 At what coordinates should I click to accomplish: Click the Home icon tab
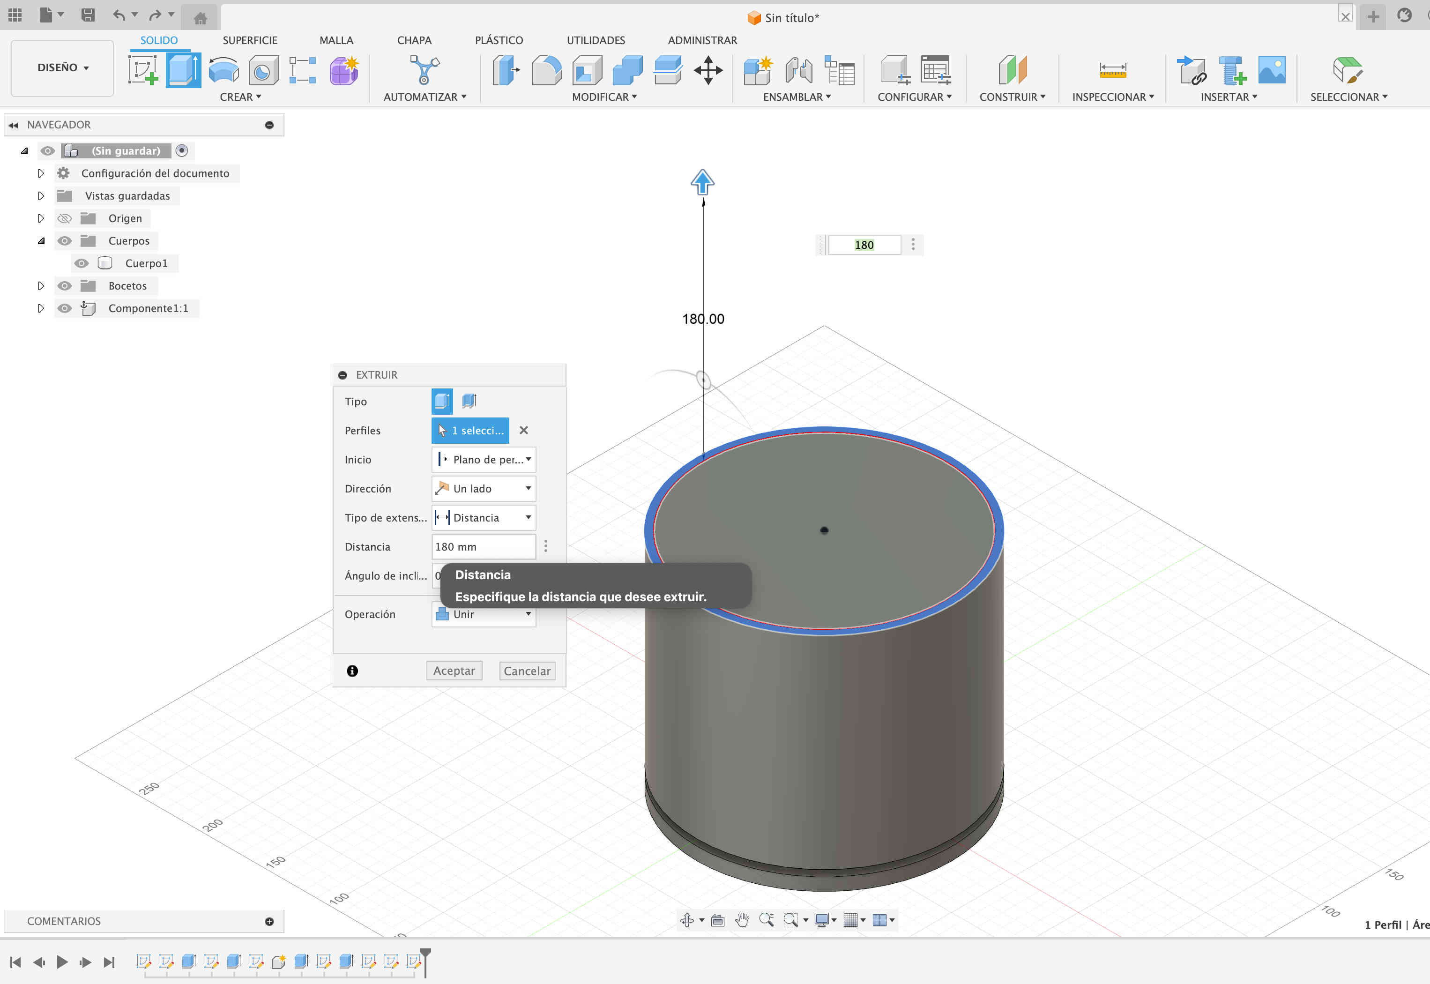(200, 18)
